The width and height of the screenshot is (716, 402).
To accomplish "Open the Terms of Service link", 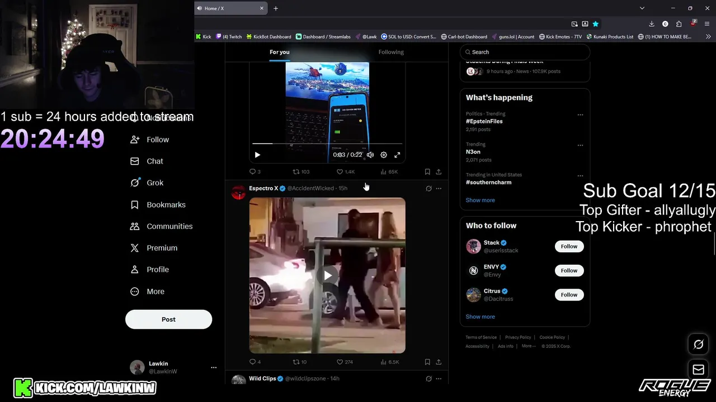I will 481,337.
